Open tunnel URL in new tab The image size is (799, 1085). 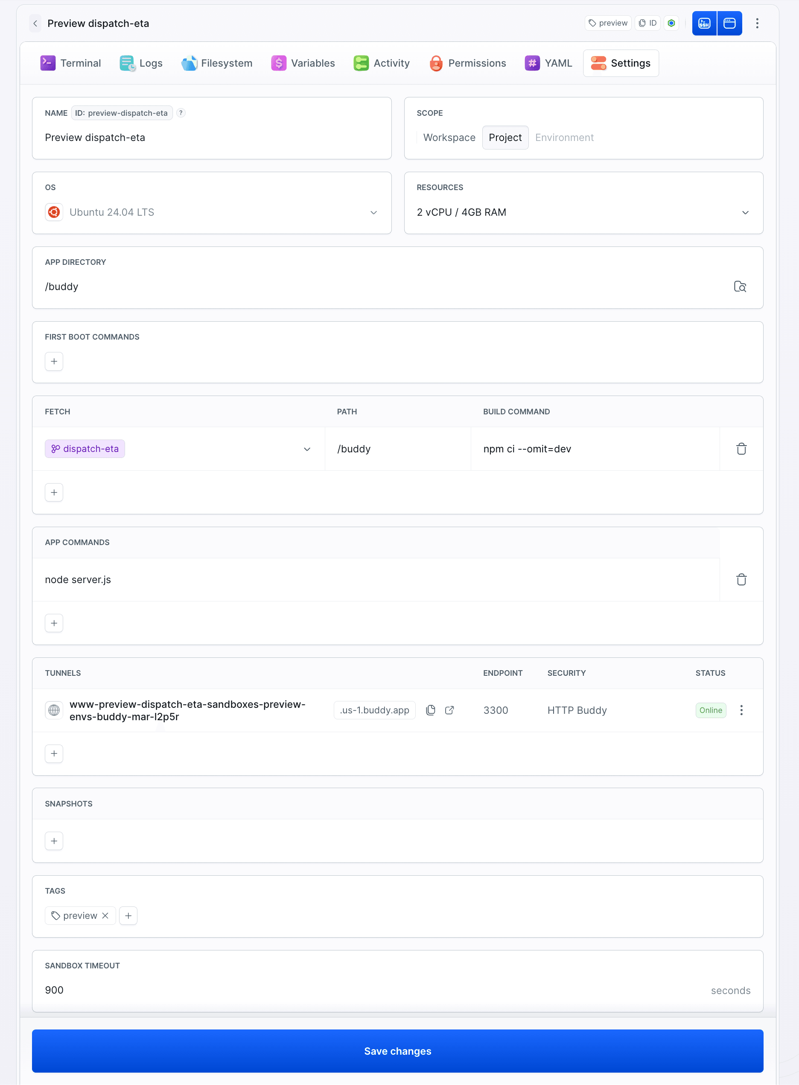(x=449, y=710)
